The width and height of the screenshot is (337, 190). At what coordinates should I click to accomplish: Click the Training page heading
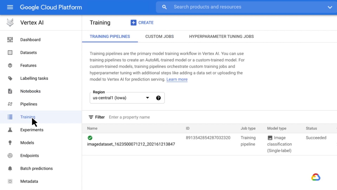pos(100,23)
